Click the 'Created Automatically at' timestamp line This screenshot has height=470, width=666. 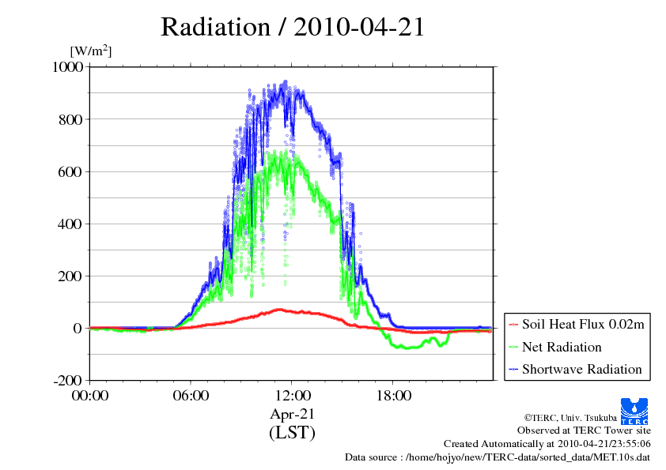(547, 444)
